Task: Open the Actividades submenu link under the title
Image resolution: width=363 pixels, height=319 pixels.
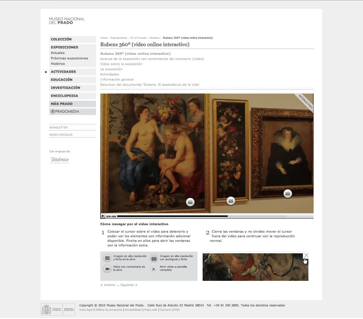Action: coord(110,74)
